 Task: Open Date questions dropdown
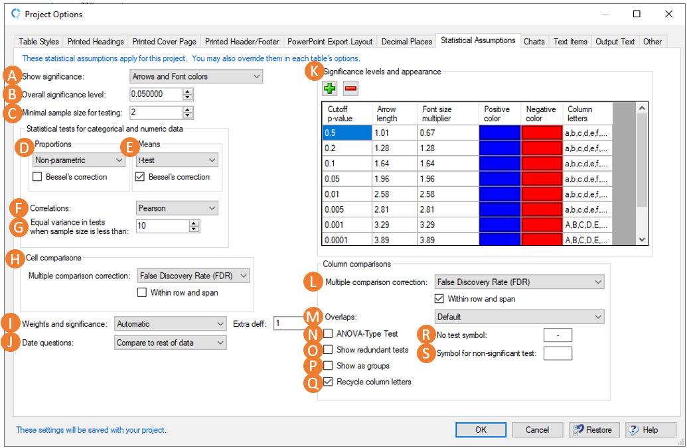[x=171, y=343]
